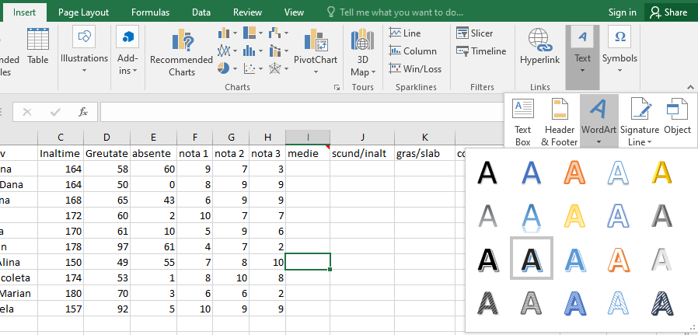This screenshot has width=698, height=335.
Task: Add a Win/Loss sparkline
Action: coord(415,68)
